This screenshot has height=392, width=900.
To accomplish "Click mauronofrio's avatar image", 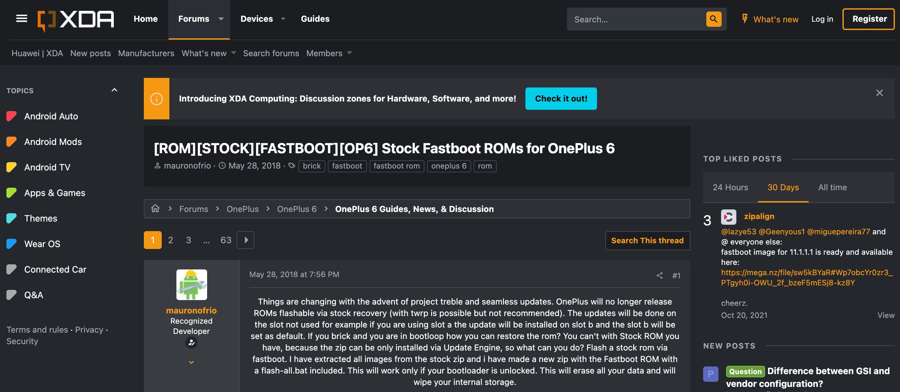I will (x=191, y=284).
